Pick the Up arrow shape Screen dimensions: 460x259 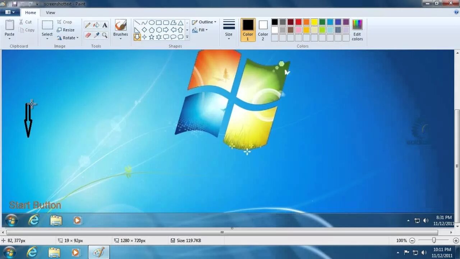coord(180,30)
